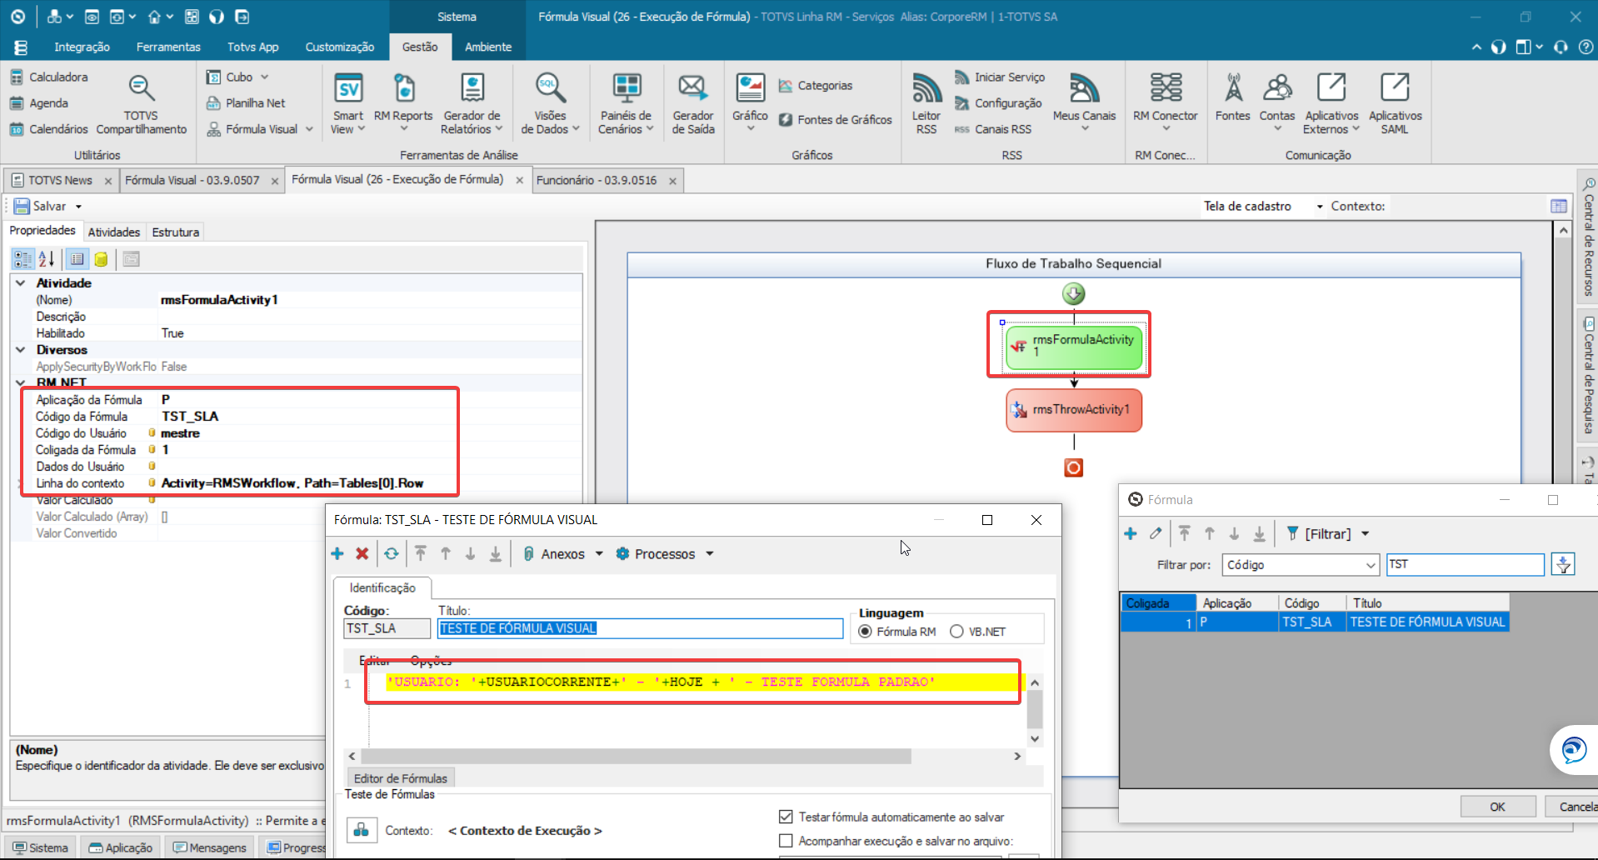Open the Ferramentas ribbon tab
1598x860 pixels.
[x=168, y=47]
